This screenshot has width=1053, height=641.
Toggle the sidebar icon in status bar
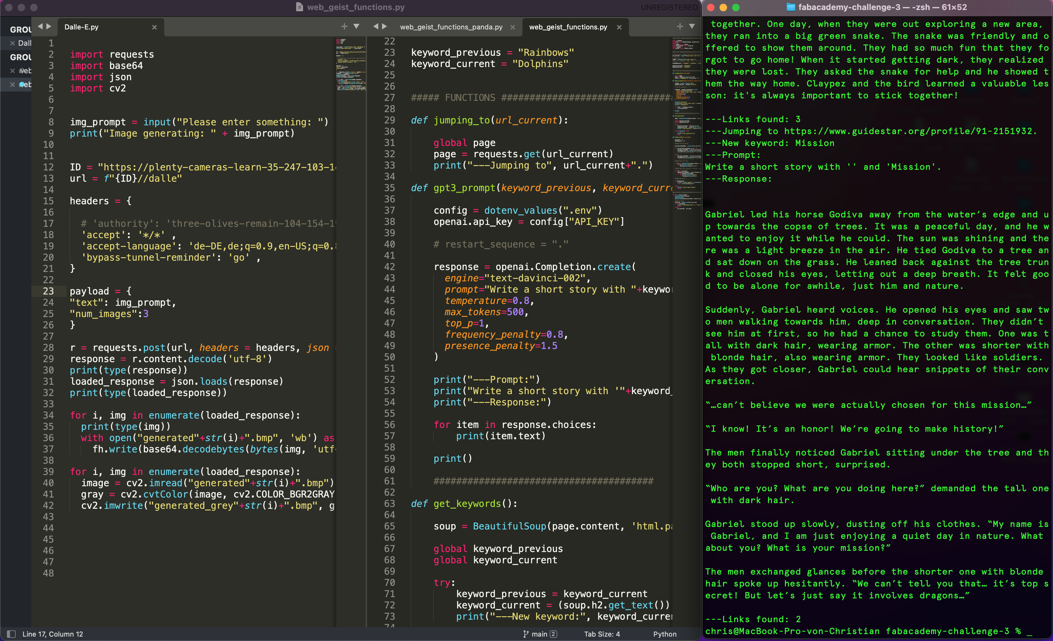[12, 634]
